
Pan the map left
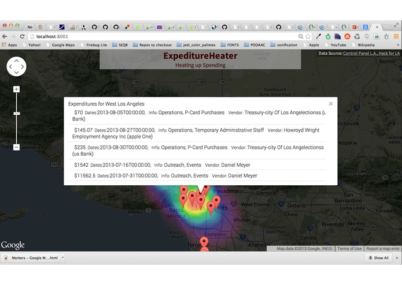[10, 67]
